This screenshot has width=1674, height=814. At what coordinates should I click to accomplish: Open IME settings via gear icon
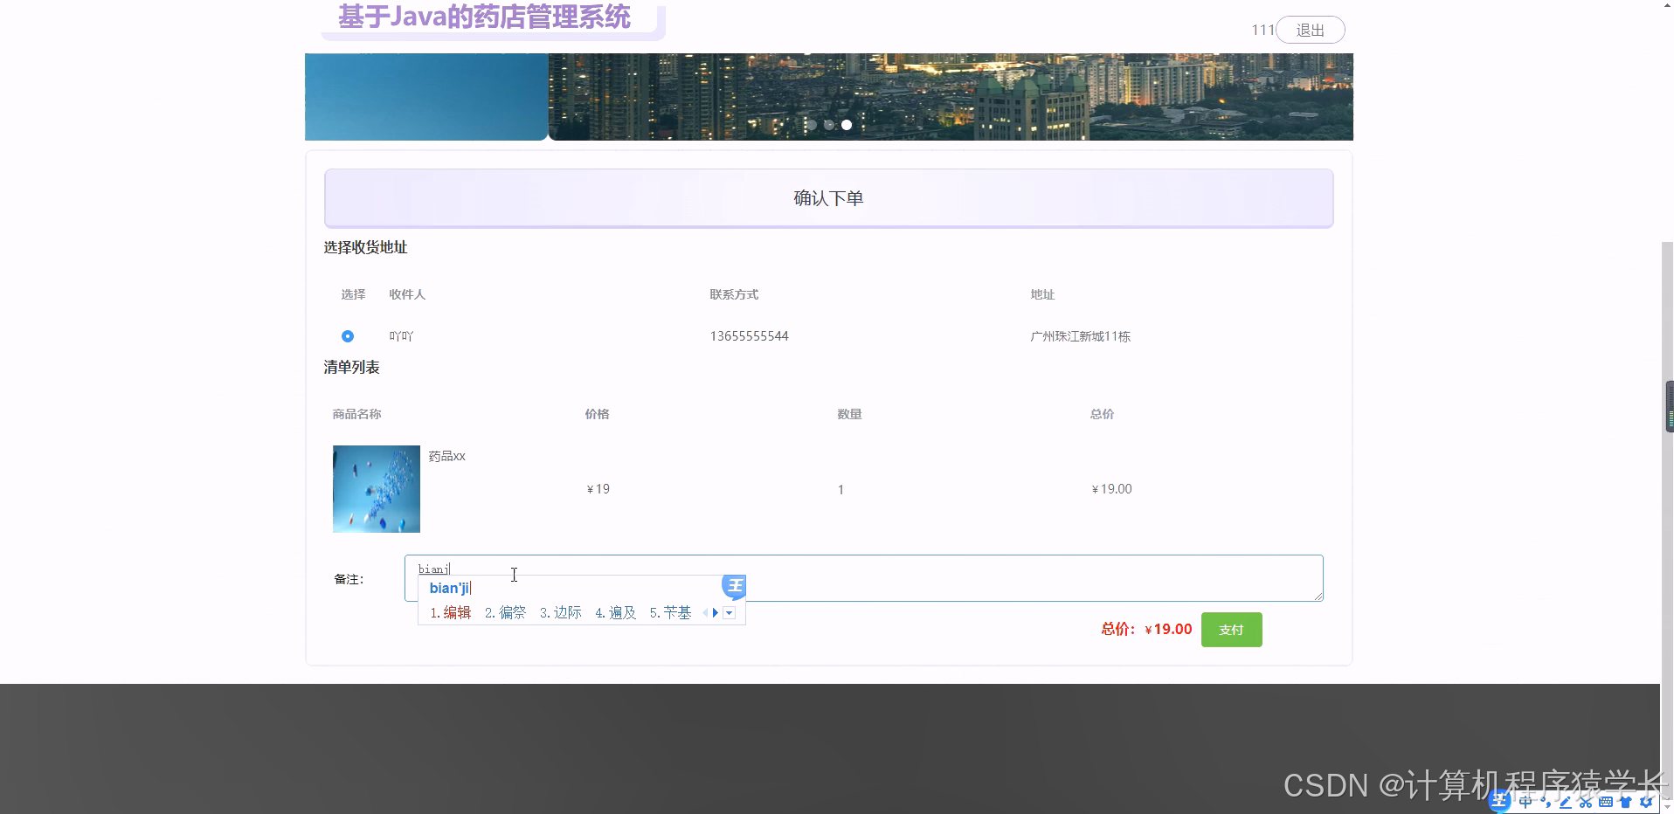pyautogui.click(x=1647, y=802)
